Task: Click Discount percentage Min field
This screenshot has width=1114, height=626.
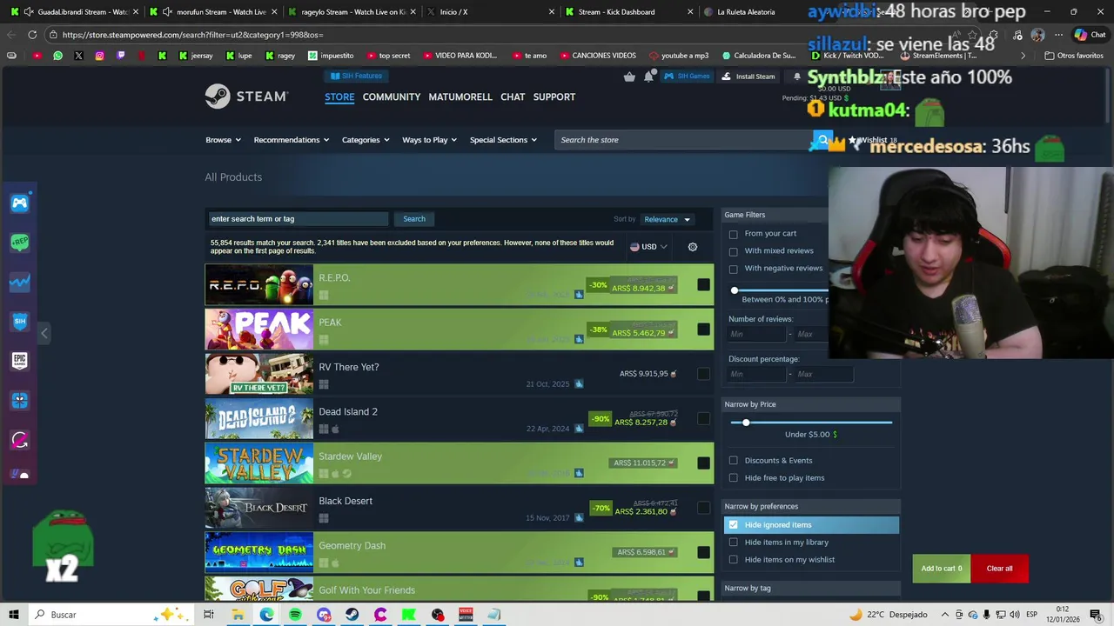Action: [757, 374]
